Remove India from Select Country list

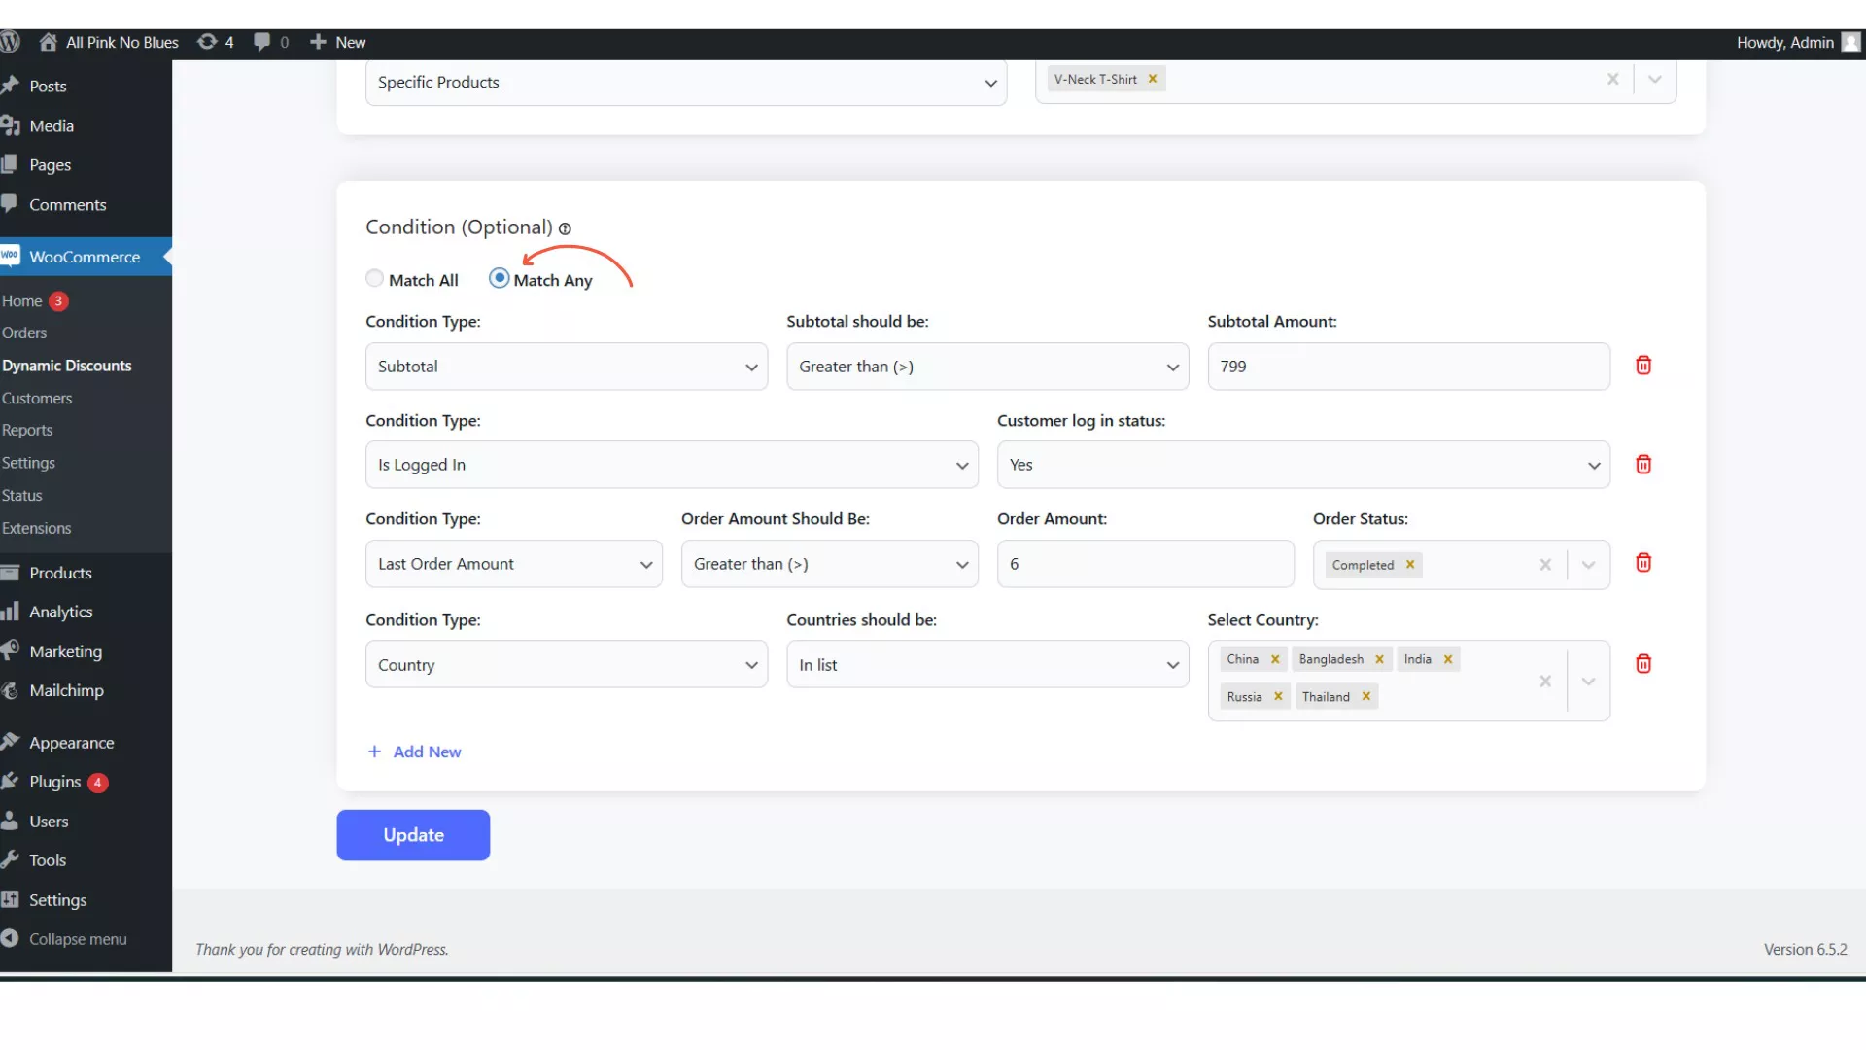pyautogui.click(x=1447, y=657)
